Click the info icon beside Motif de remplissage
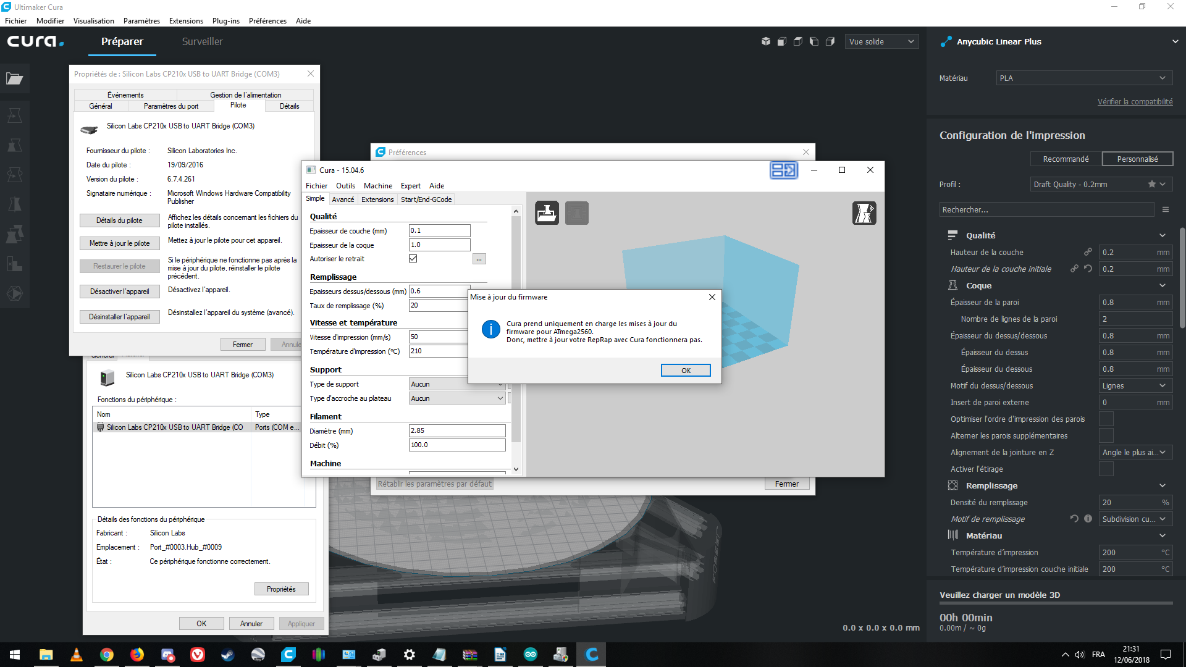Image resolution: width=1186 pixels, height=667 pixels. [1088, 519]
